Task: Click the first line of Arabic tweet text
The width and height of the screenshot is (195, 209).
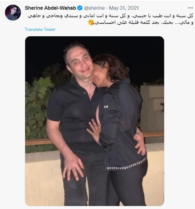Action: click(x=111, y=16)
